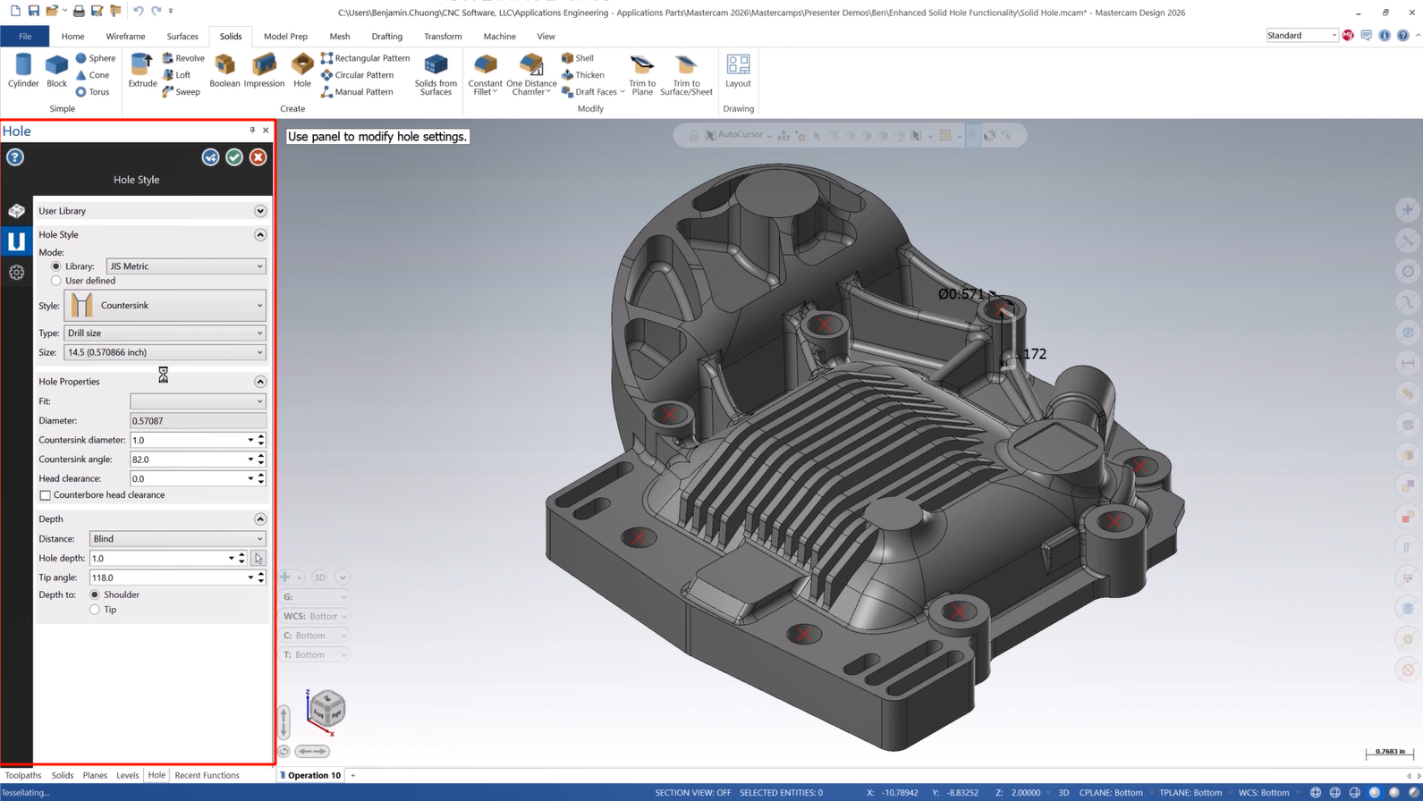
Task: Open the Size 14.5 dropdown
Action: [165, 352]
